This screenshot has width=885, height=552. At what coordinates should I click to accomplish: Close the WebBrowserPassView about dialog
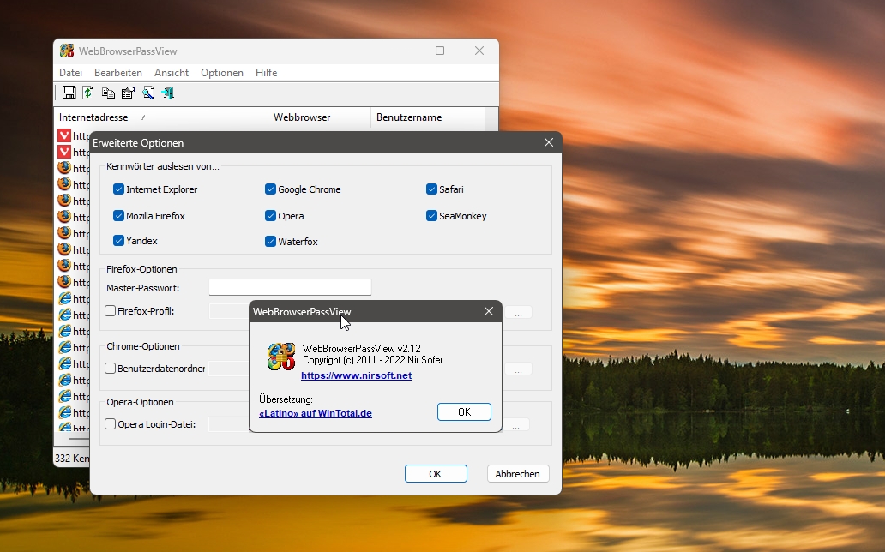click(489, 311)
